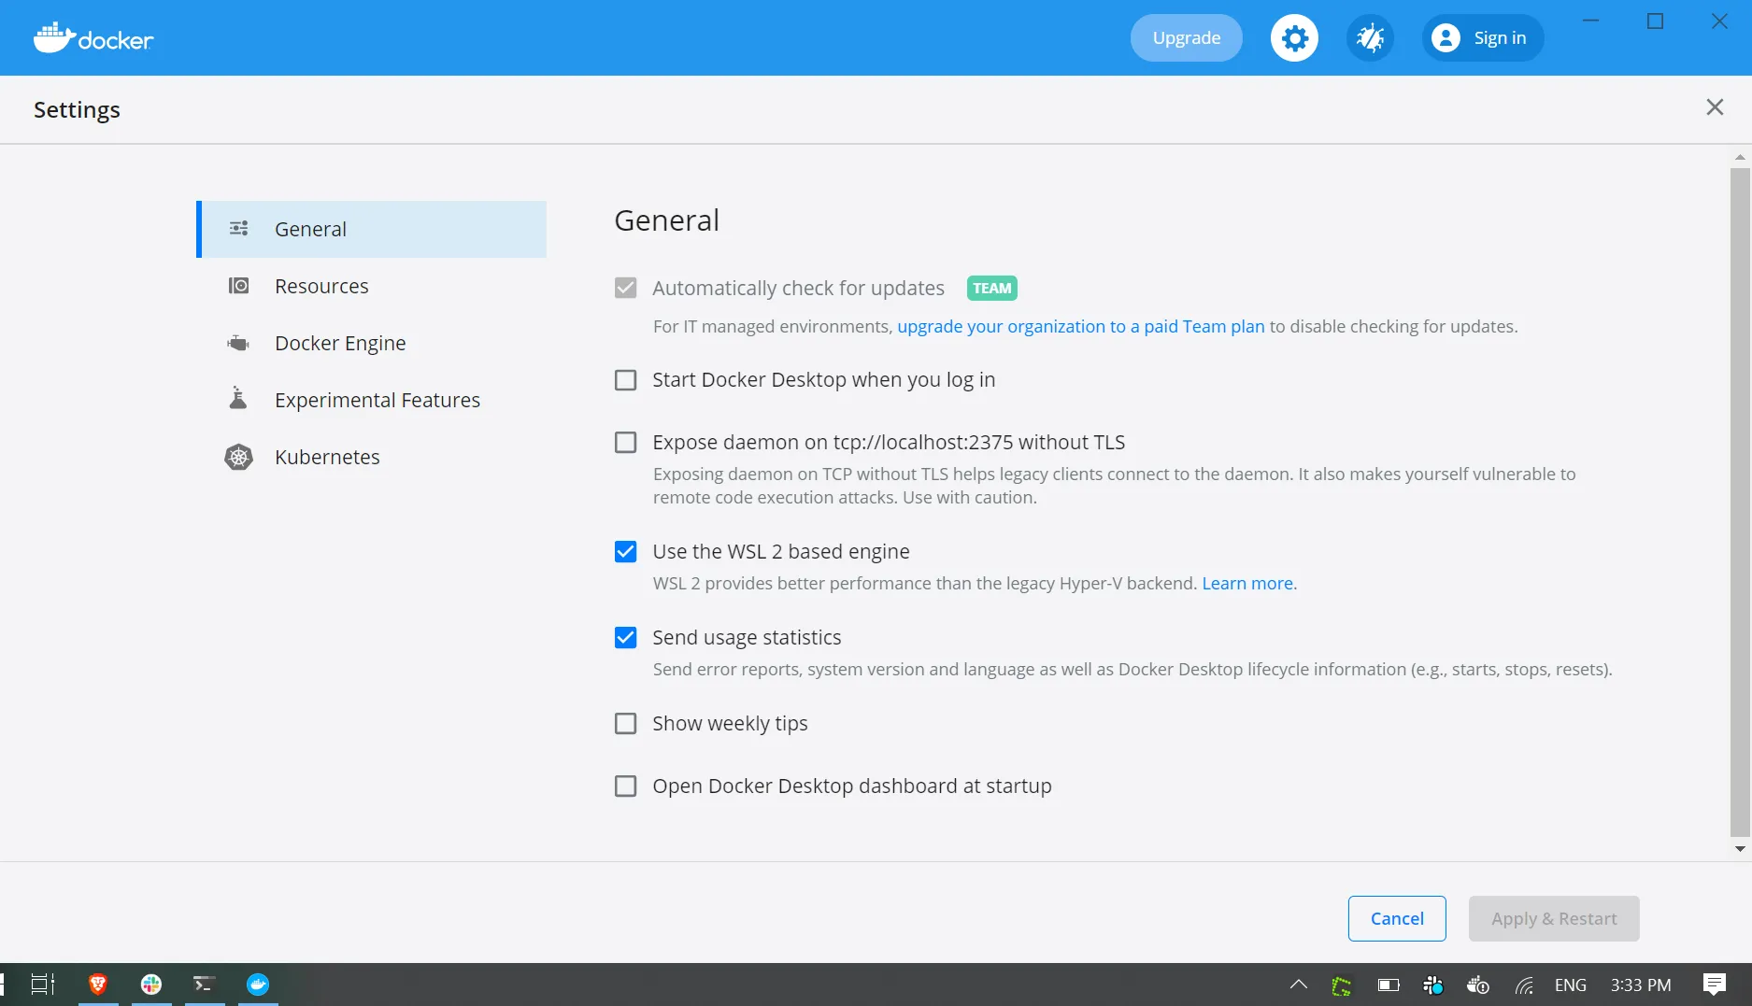Enable Open Docker Desktop dashboard at startup
The image size is (1752, 1006).
pos(626,786)
